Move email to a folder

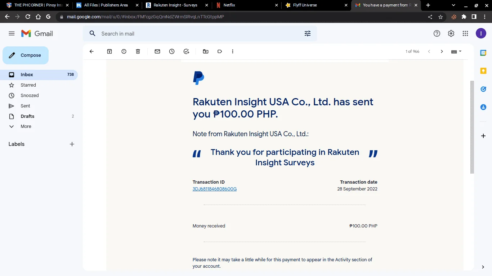tap(206, 51)
